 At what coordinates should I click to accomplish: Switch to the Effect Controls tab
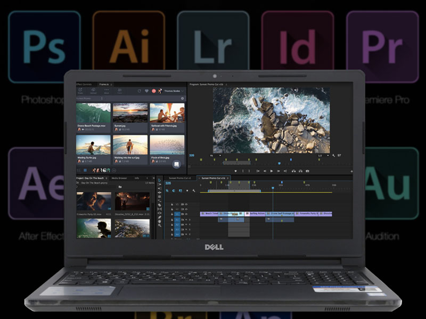point(84,85)
